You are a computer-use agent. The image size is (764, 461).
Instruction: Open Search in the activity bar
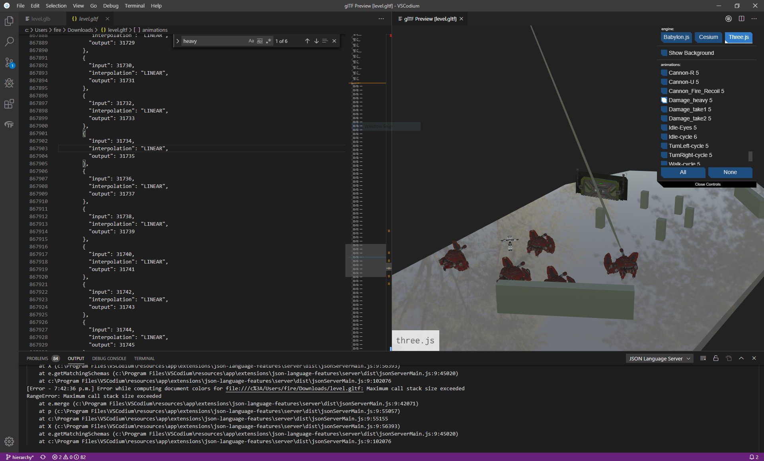9,41
